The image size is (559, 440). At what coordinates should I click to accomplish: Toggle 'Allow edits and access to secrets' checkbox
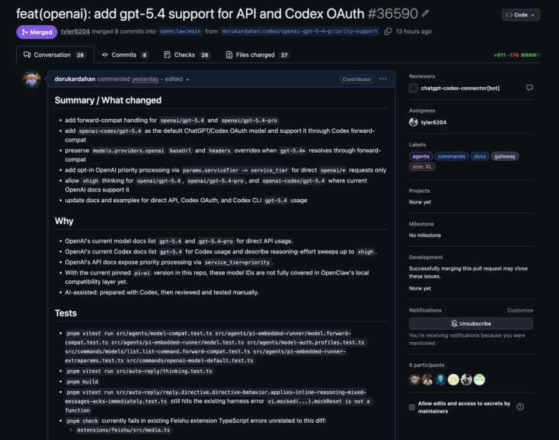coord(411,407)
